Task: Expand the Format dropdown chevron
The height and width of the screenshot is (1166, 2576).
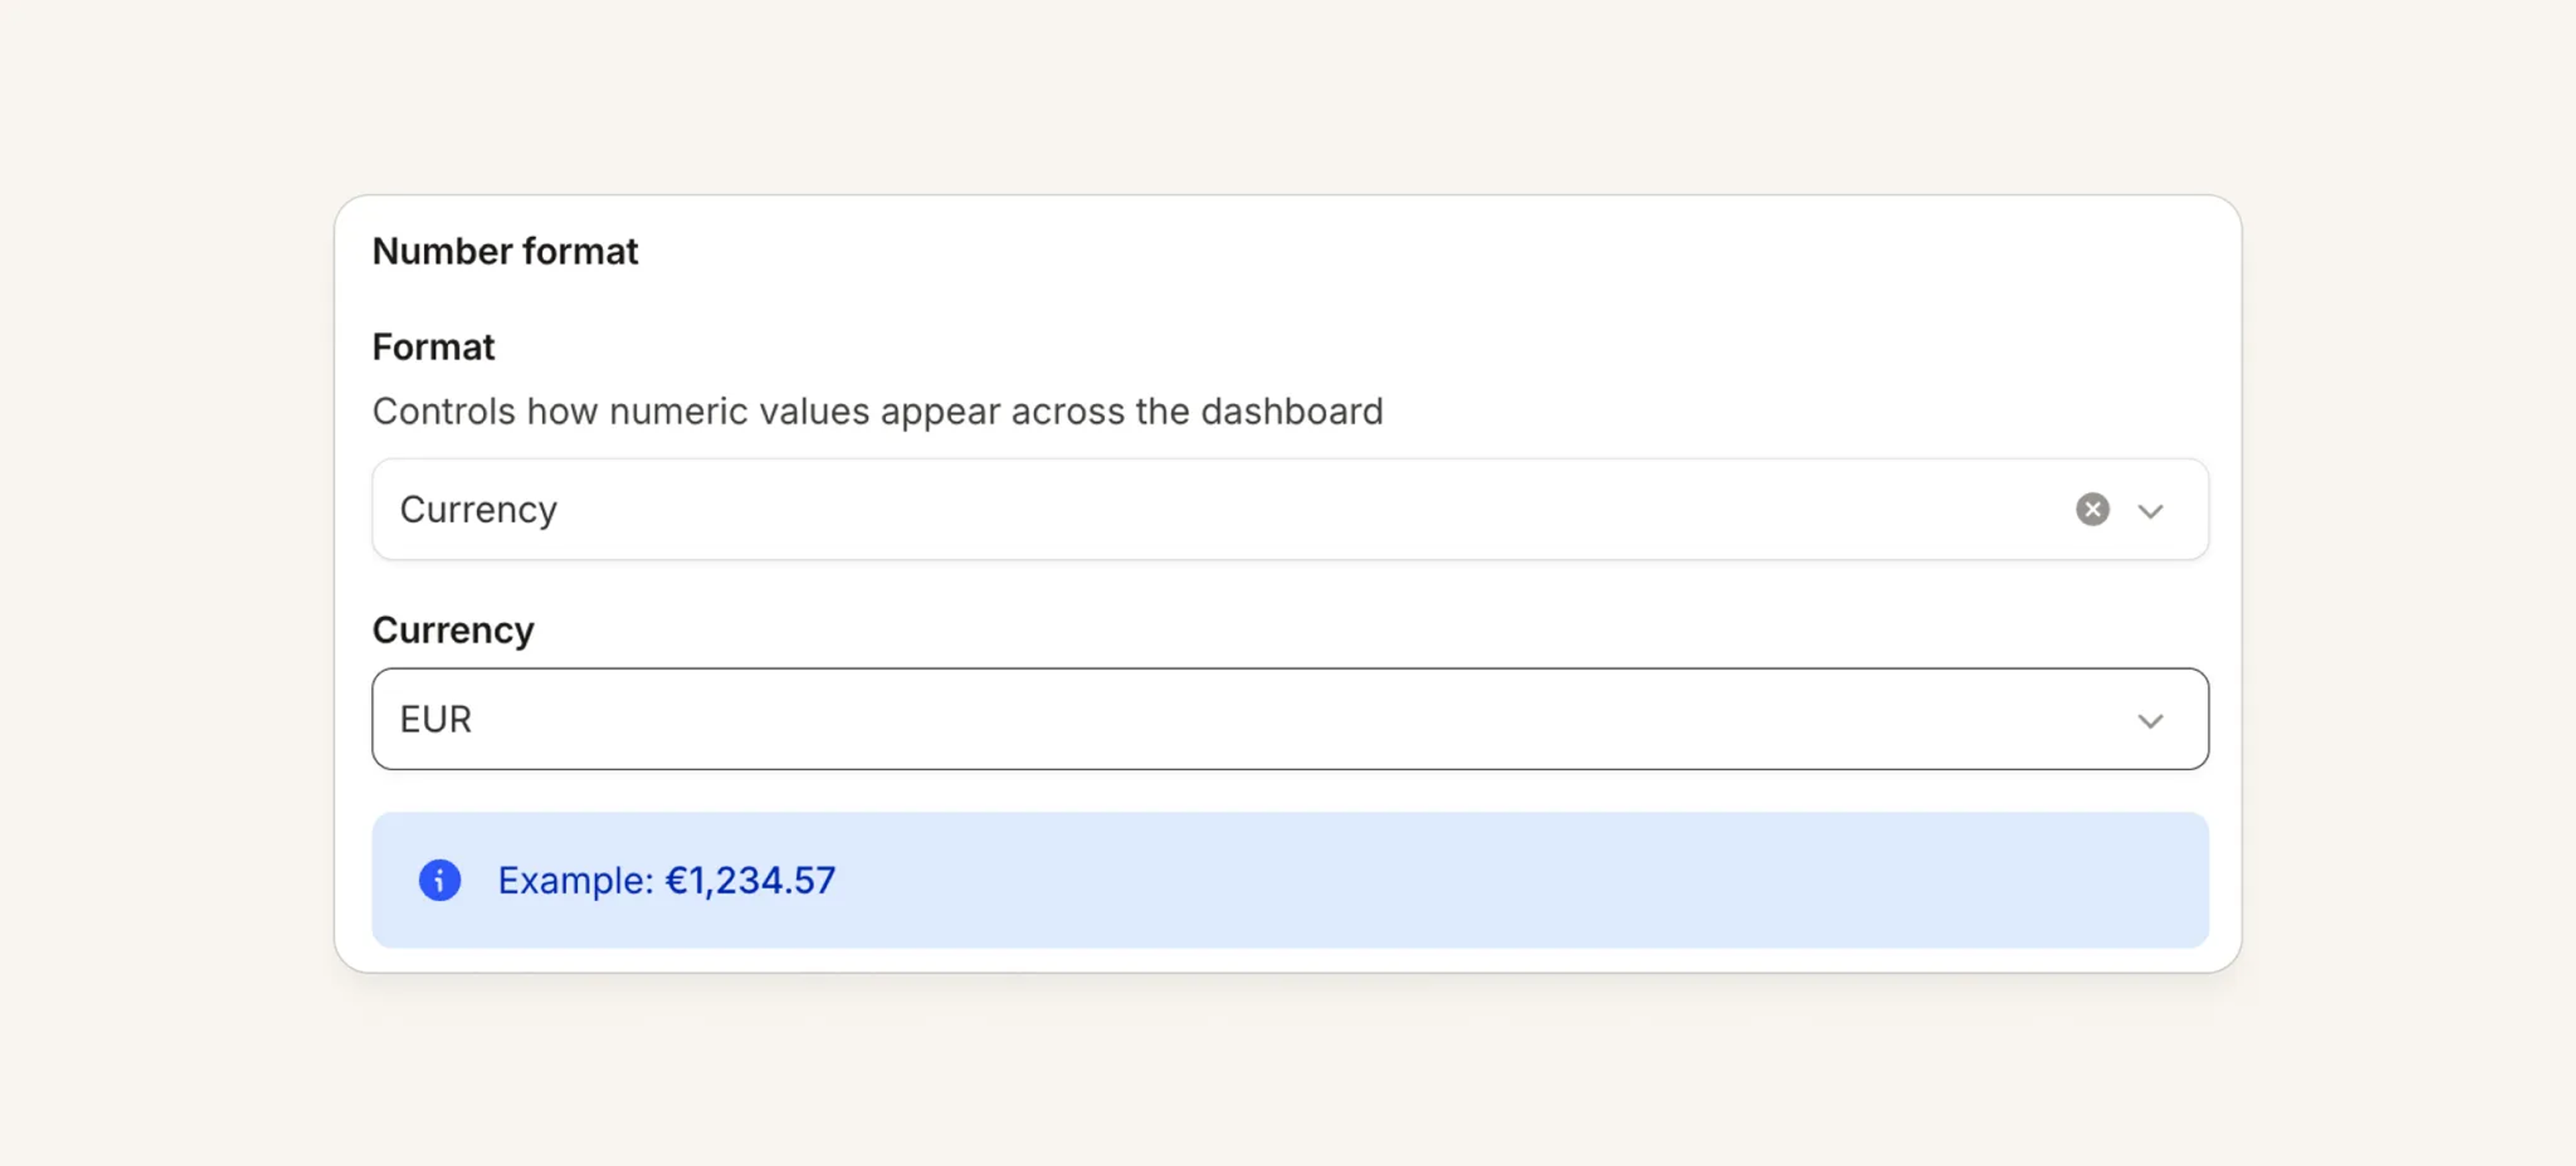Action: coord(2150,511)
